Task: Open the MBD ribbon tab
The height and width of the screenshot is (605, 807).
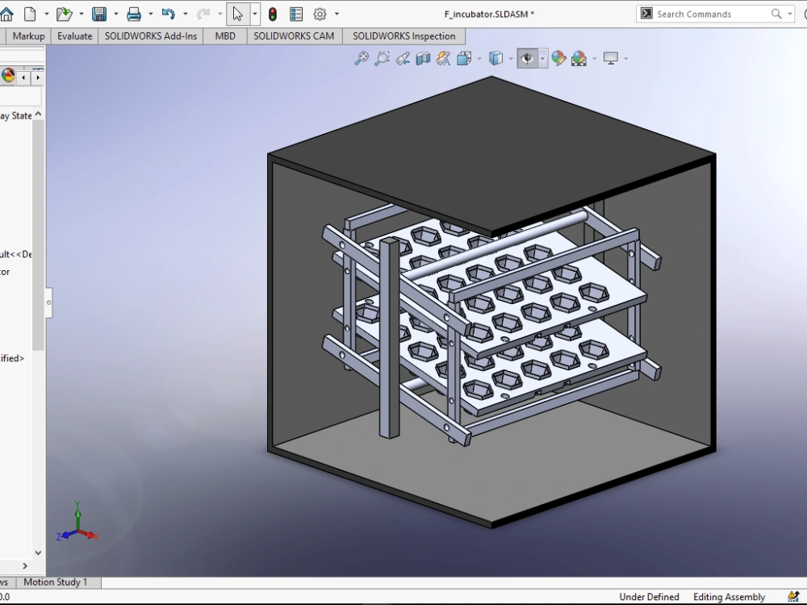Action: (x=224, y=36)
